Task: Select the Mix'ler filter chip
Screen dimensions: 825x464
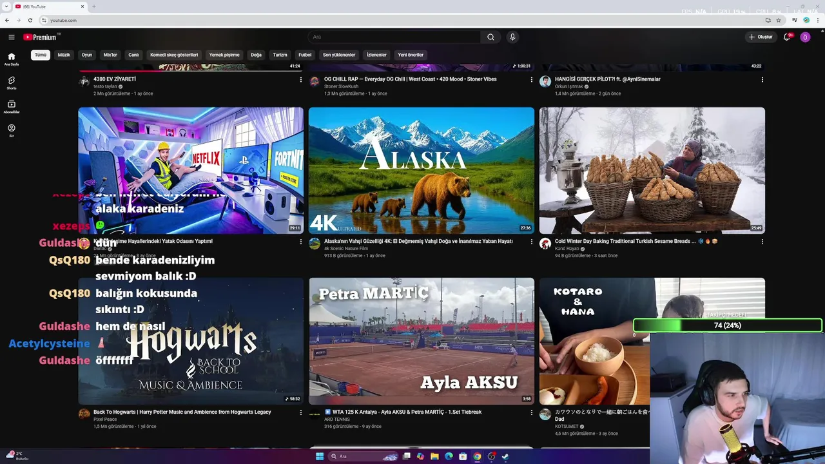Action: [110, 55]
